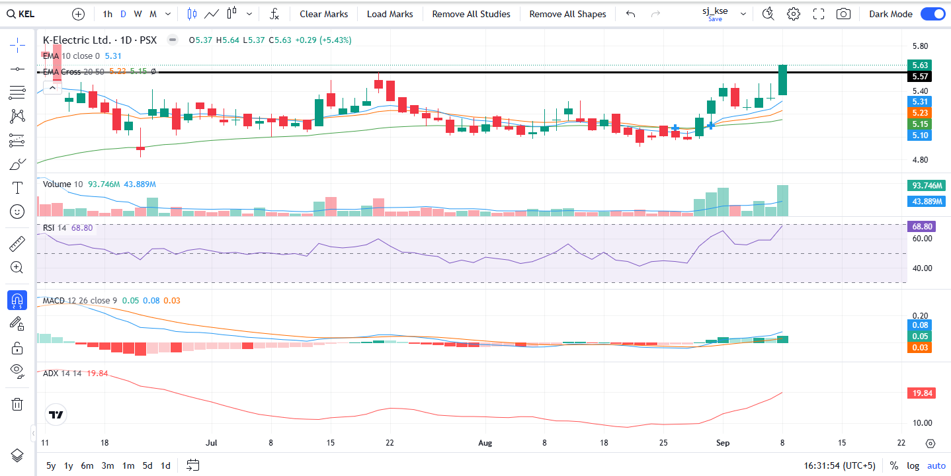This screenshot has width=951, height=476.
Task: Select the 1h timeframe
Action: point(107,14)
